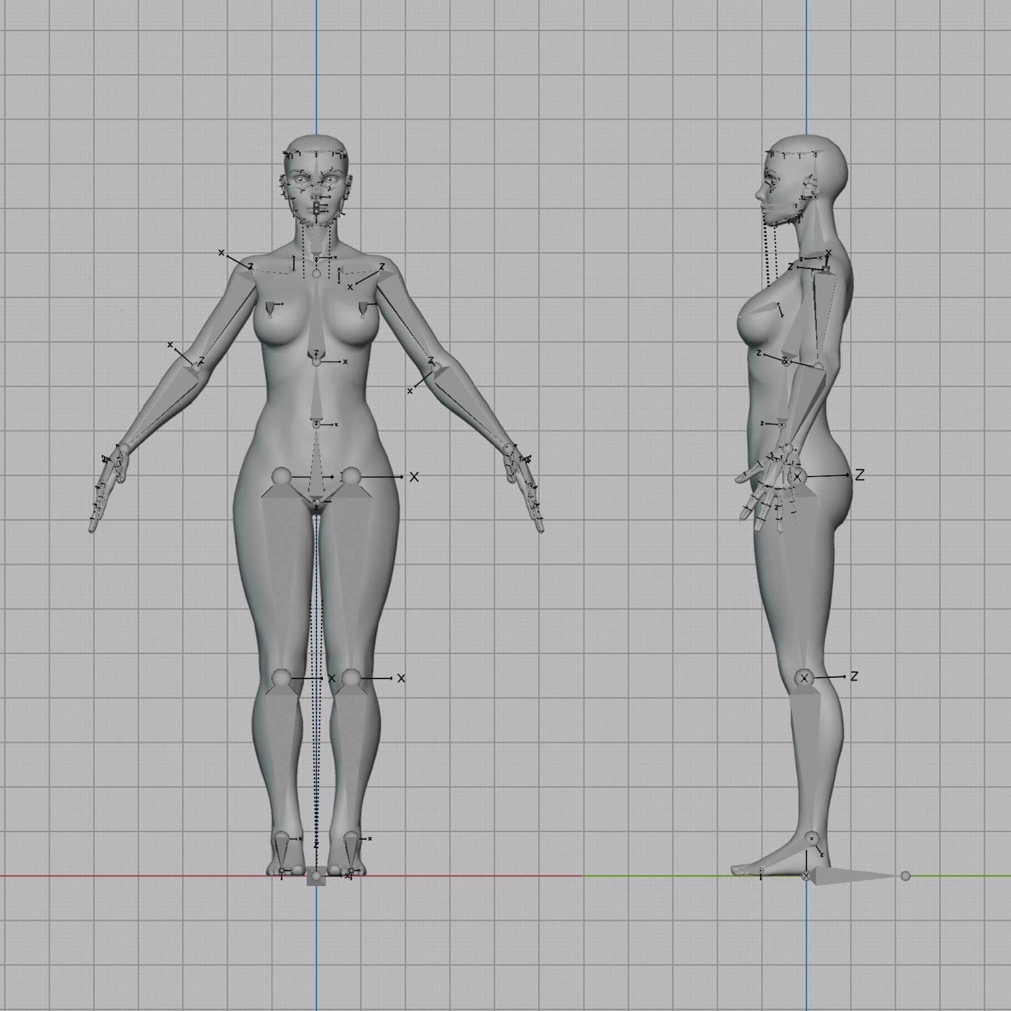
Task: Select the elbow joint on the screen-right arm
Action: (x=435, y=368)
